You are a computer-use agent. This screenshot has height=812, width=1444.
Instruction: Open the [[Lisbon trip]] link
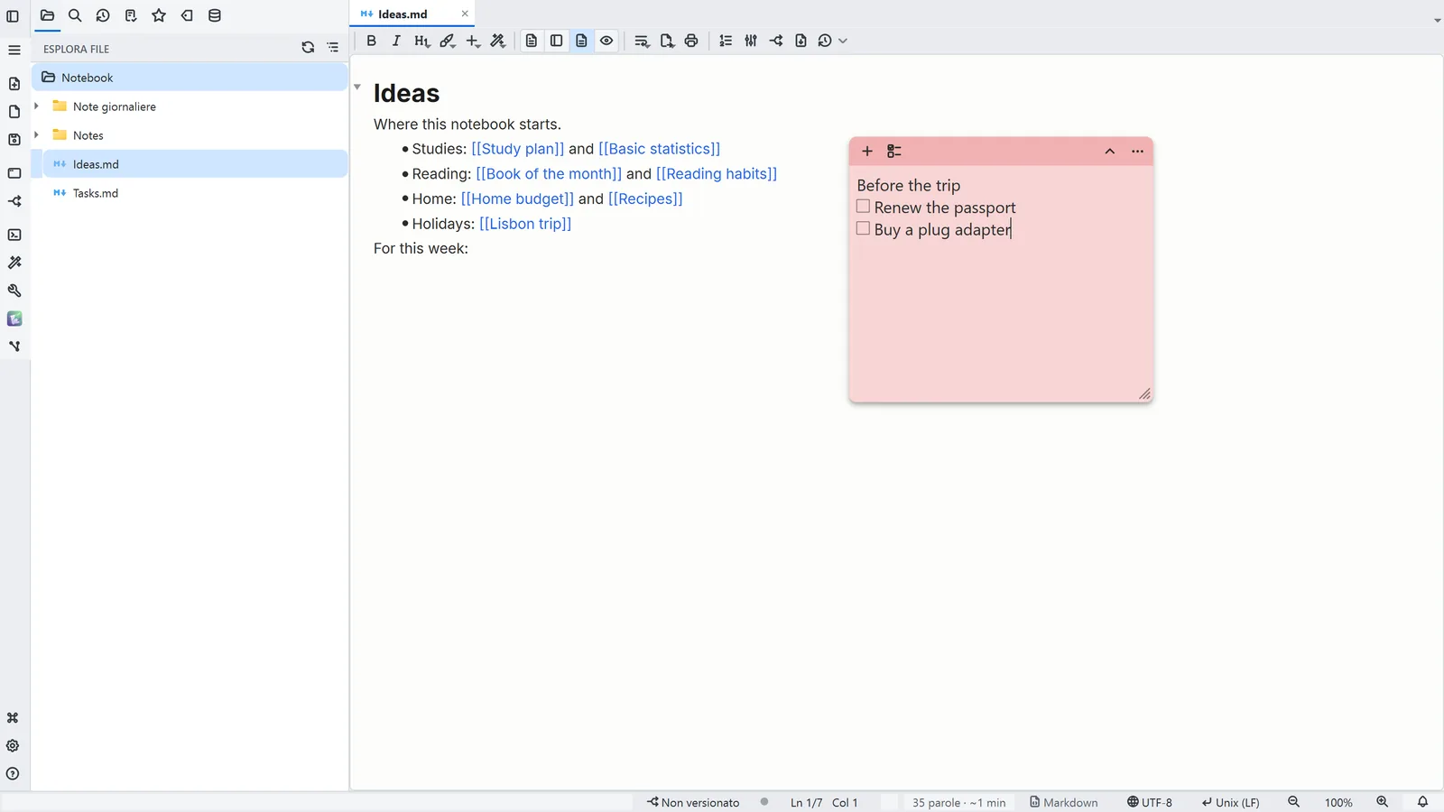525,224
